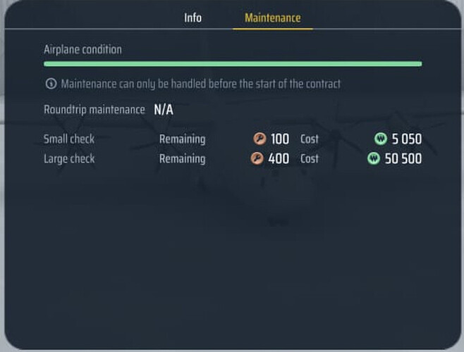Viewport: 464px width, 352px height.
Task: Click the Large check Cost label
Action: pyautogui.click(x=310, y=158)
